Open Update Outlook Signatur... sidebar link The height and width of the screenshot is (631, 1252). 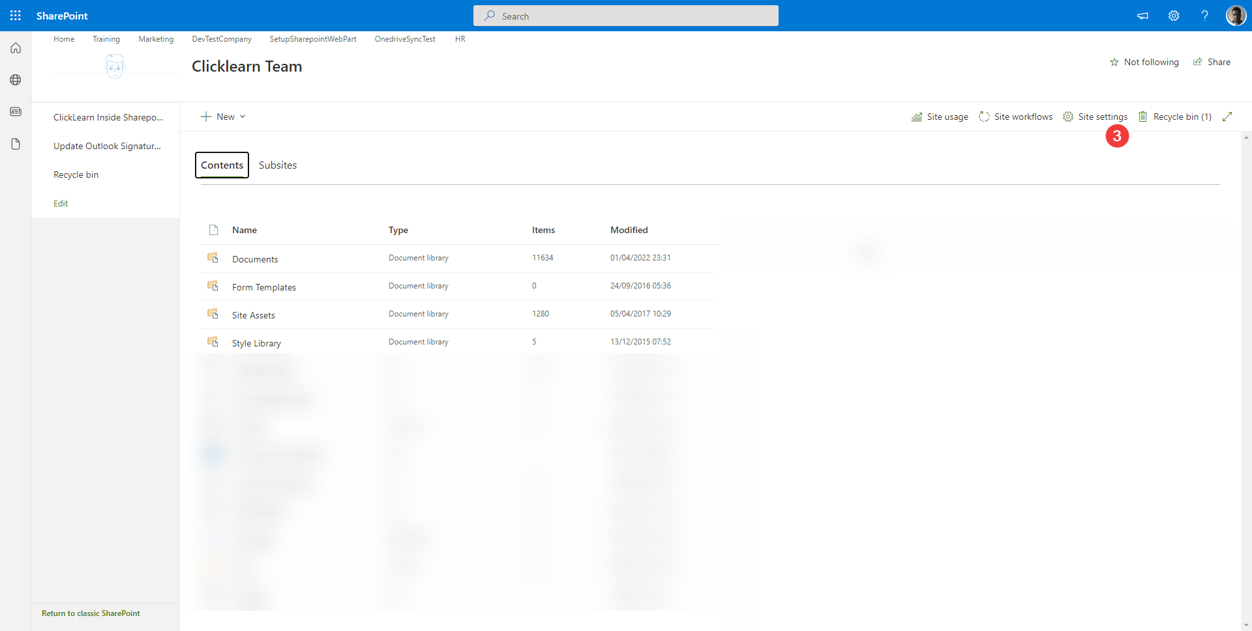pos(107,146)
